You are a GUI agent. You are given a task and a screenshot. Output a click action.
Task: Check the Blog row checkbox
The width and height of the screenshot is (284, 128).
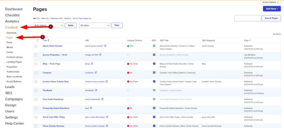pyautogui.click(x=36, y=64)
